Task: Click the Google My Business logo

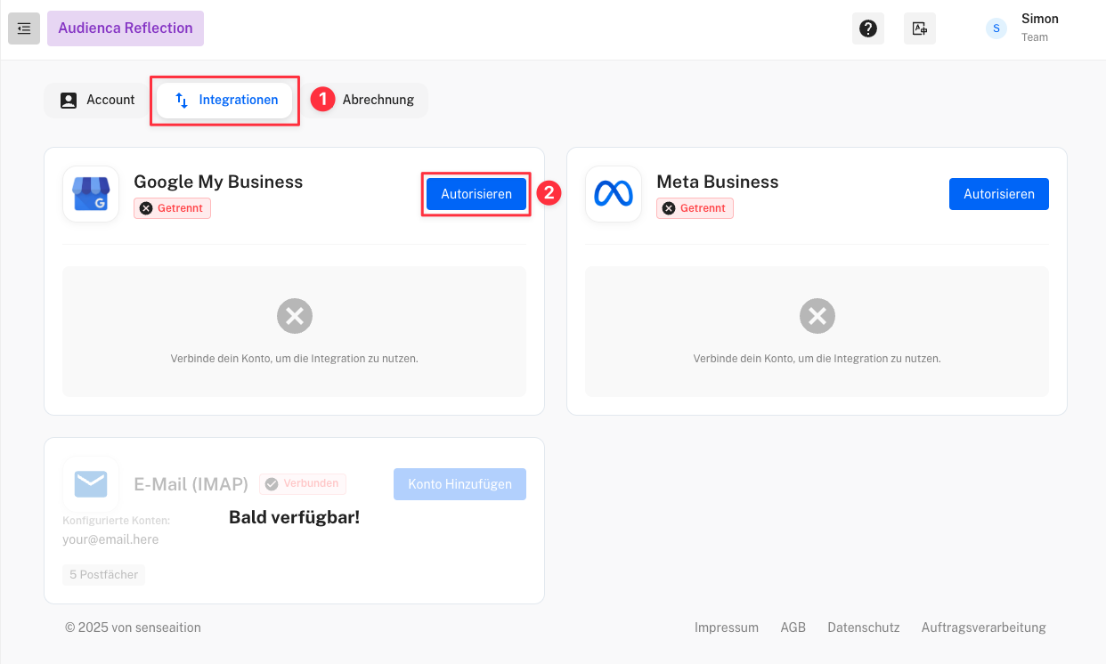Action: click(x=91, y=194)
